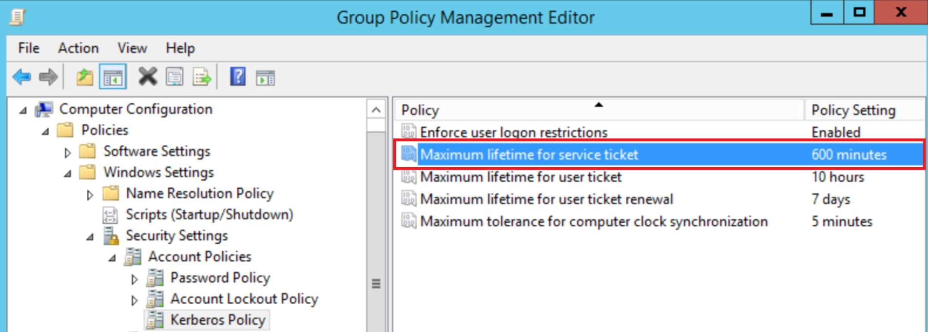Viewport: 928px width, 332px height.
Task: Select Maximum lifetime for user ticket renewal
Action: click(546, 199)
